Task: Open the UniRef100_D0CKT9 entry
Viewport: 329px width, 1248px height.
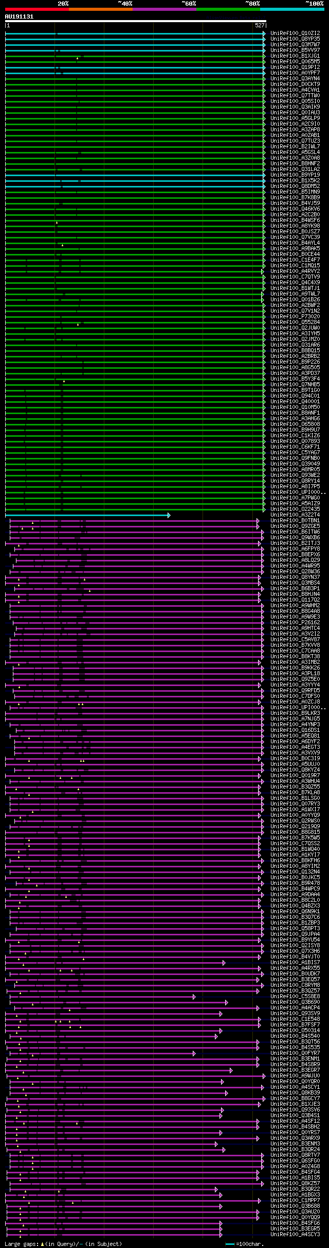Action: coord(295,84)
